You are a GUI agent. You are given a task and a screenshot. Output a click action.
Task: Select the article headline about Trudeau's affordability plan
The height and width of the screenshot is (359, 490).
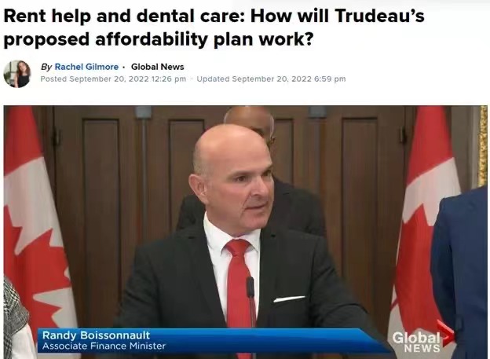pos(214,27)
